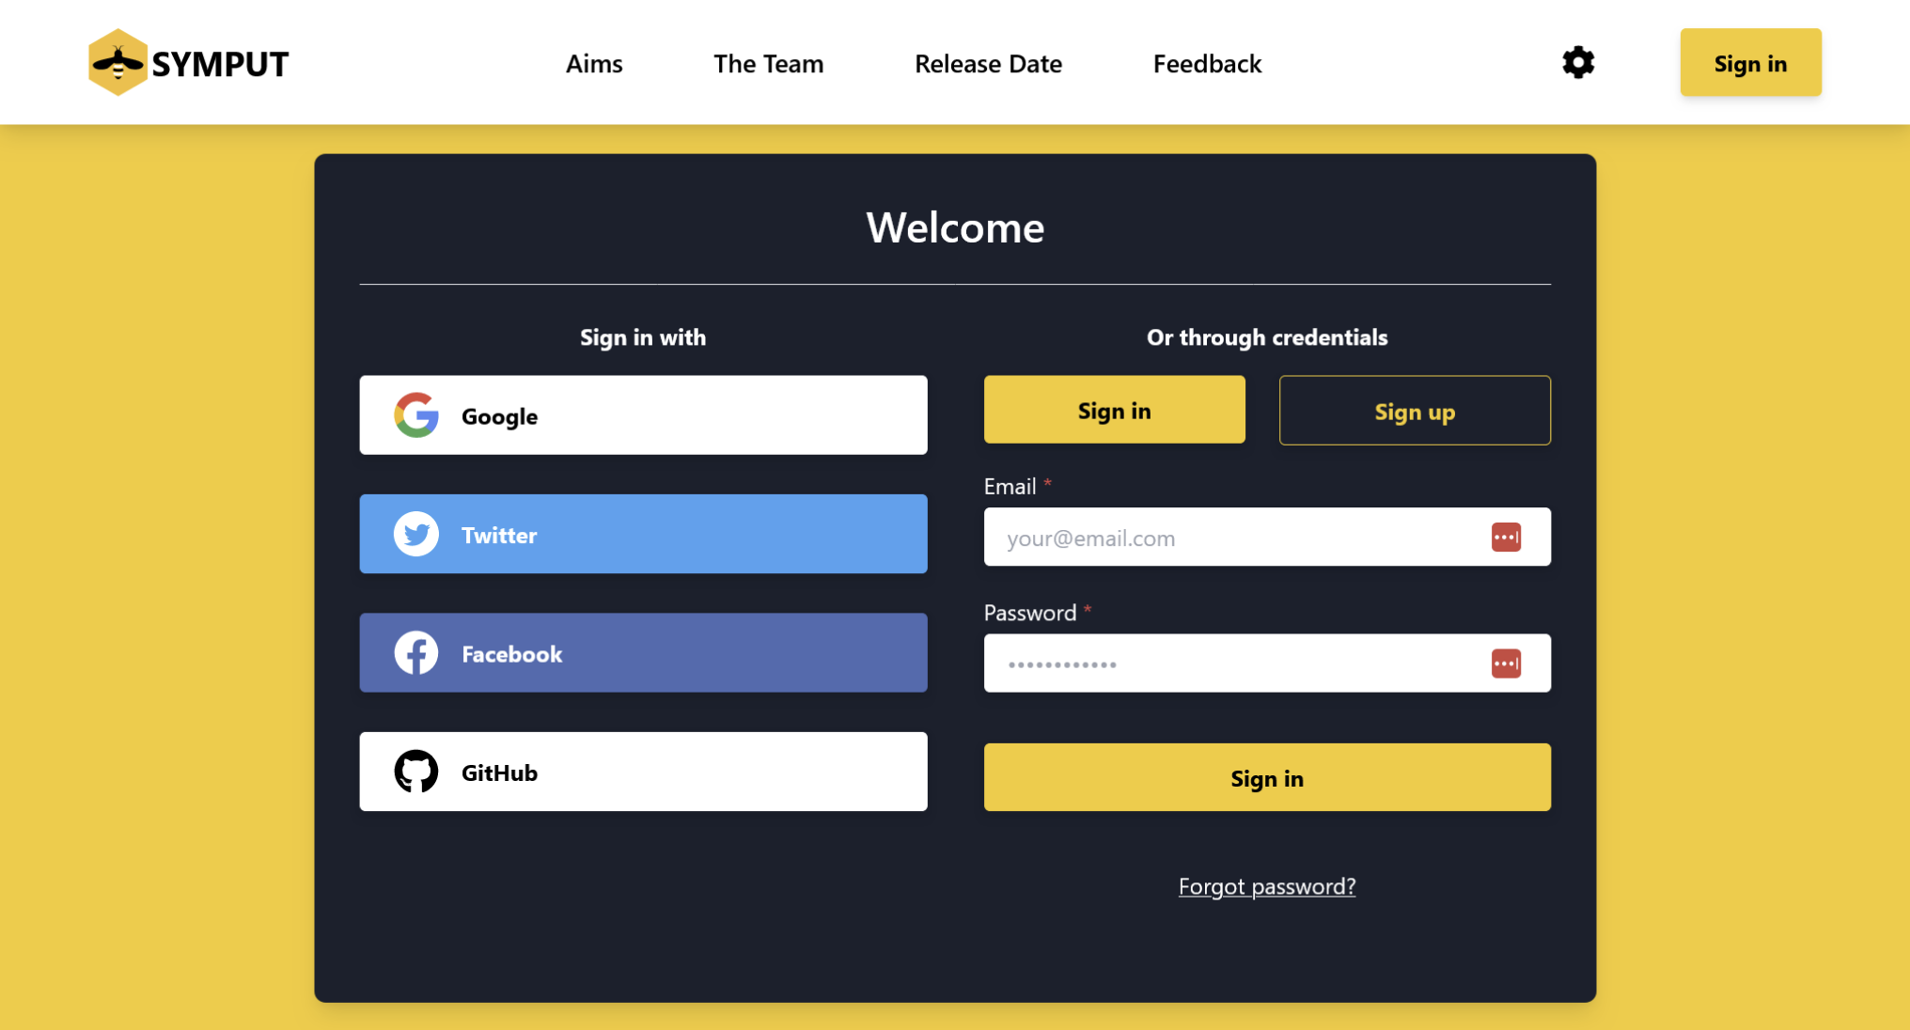Sign in with GitHub icon
1910x1030 pixels.
(416, 772)
